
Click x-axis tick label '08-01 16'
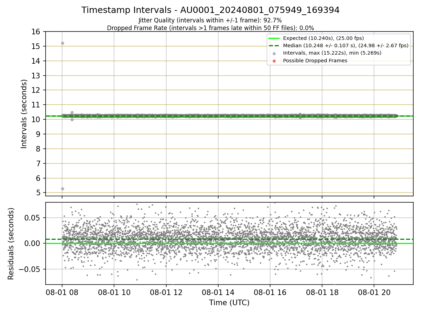[270, 292]
